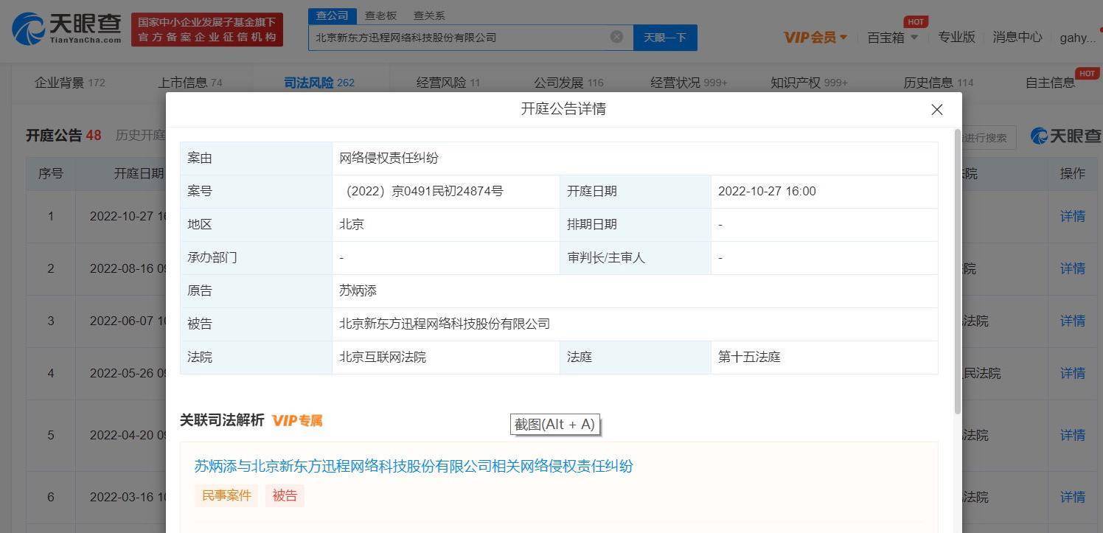Click the 民事案件 tag
1103x533 pixels.
click(x=226, y=495)
